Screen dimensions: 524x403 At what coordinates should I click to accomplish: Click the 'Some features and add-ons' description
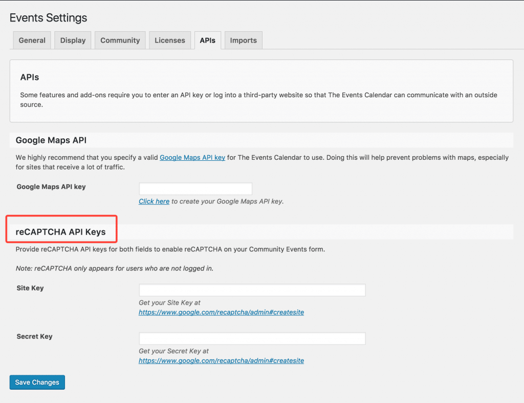point(258,100)
